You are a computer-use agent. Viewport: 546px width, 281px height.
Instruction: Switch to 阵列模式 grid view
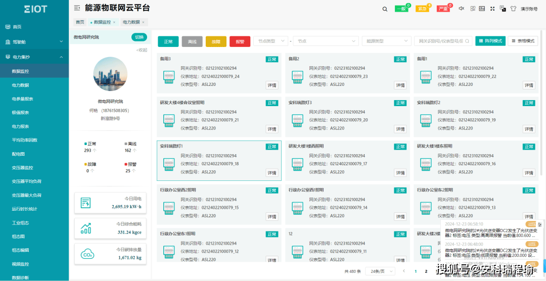490,41
